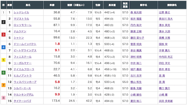Open trainer link 清水 久詞
Image resolution: width=187 pixels, height=105 pixels.
pyautogui.click(x=165, y=31)
